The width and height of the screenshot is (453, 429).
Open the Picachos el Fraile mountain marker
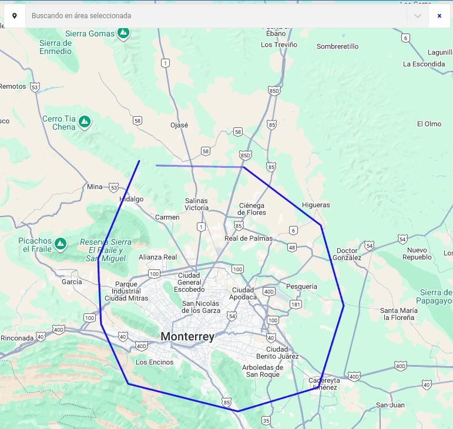(x=60, y=243)
